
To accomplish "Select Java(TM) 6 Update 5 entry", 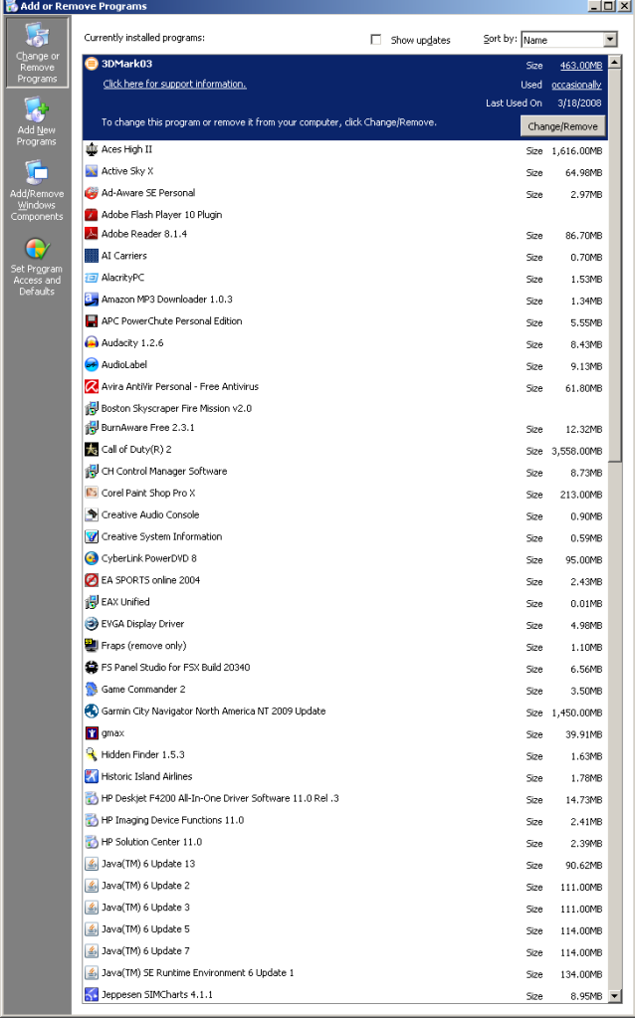I will click(x=345, y=929).
